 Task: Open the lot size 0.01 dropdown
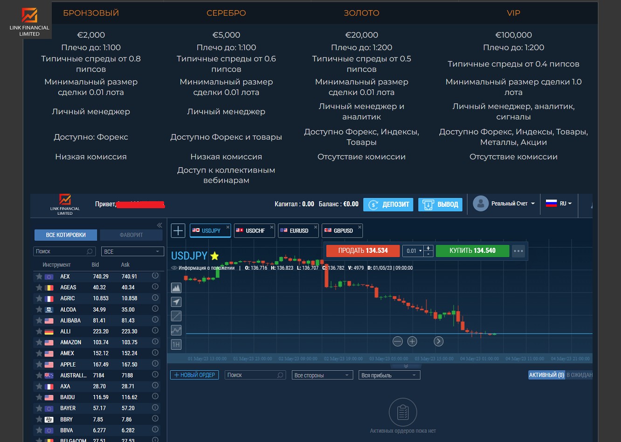pos(412,251)
